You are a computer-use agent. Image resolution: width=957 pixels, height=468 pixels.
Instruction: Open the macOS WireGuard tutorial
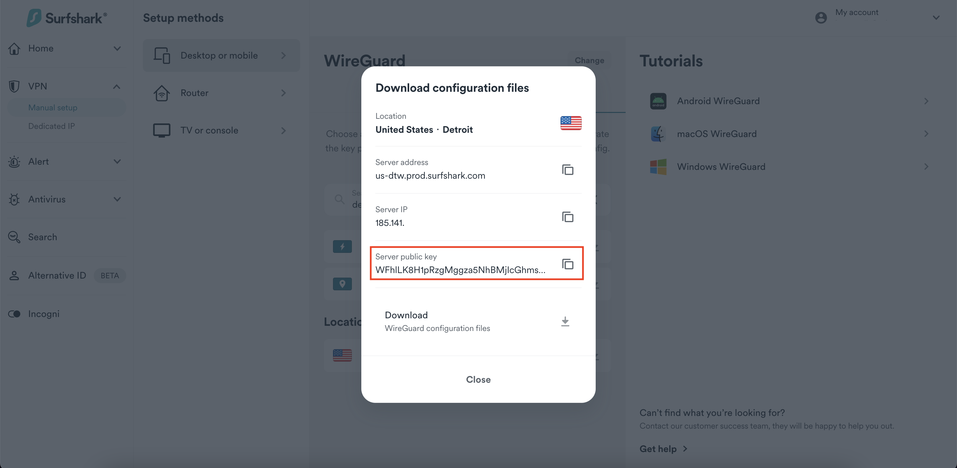716,134
